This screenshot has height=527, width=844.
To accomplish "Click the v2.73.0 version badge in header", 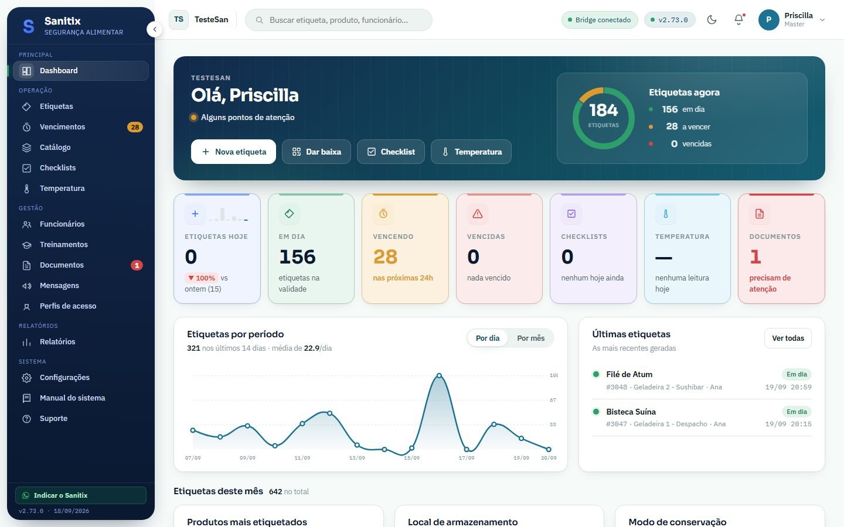I will (x=670, y=20).
